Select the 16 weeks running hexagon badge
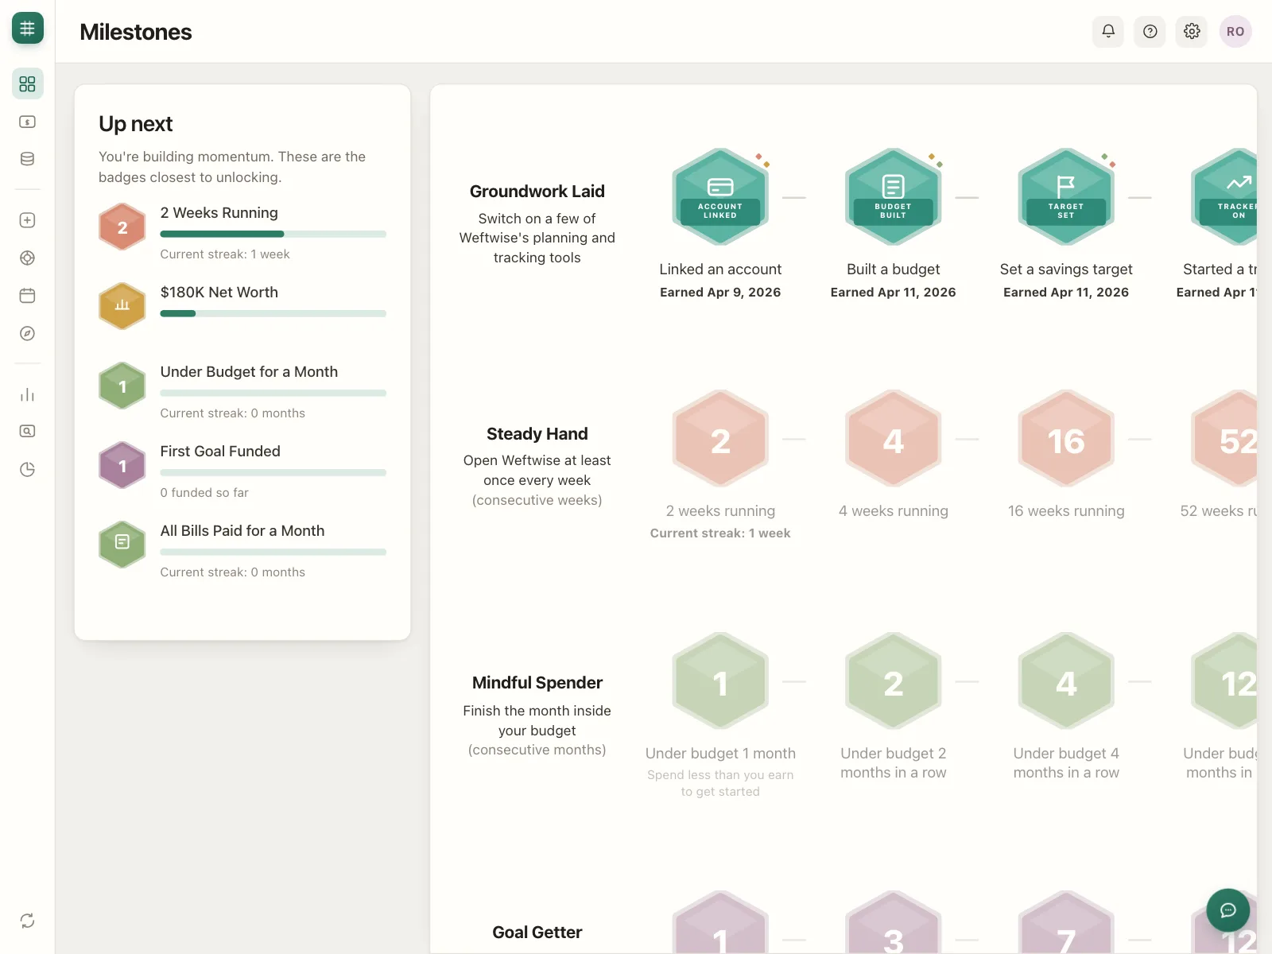 [1066, 439]
